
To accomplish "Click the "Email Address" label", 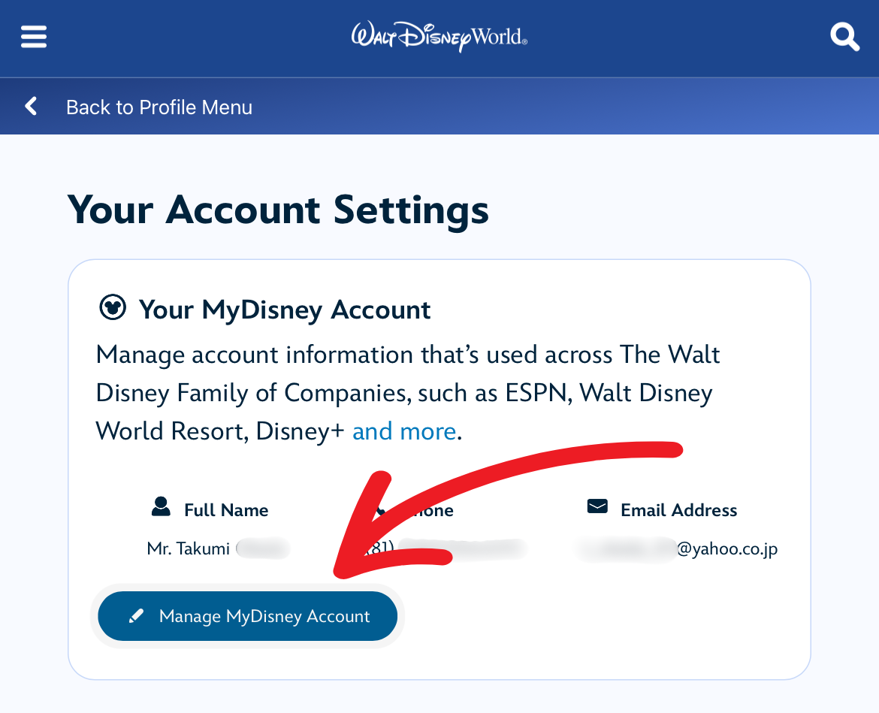I will pos(679,510).
